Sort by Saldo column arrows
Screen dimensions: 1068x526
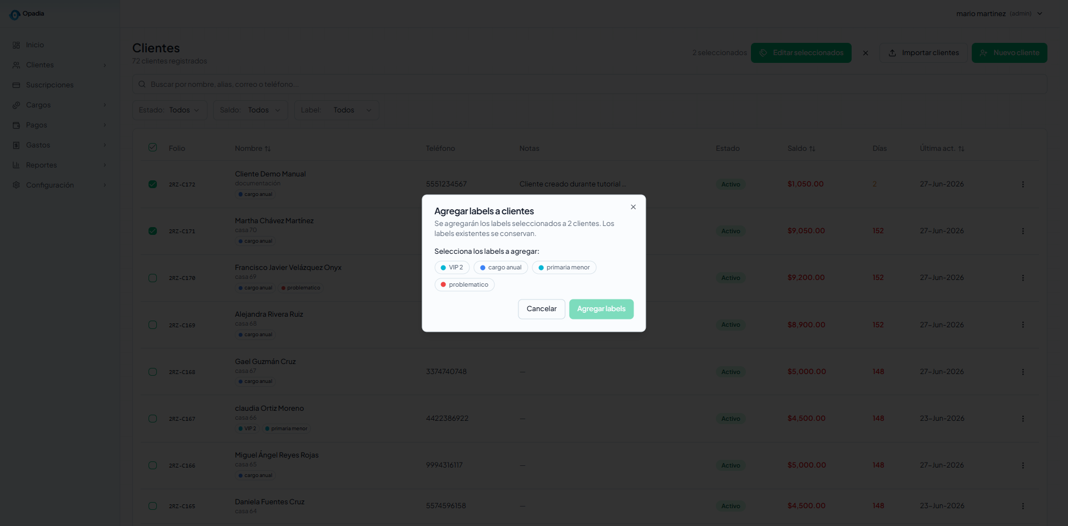[812, 149]
